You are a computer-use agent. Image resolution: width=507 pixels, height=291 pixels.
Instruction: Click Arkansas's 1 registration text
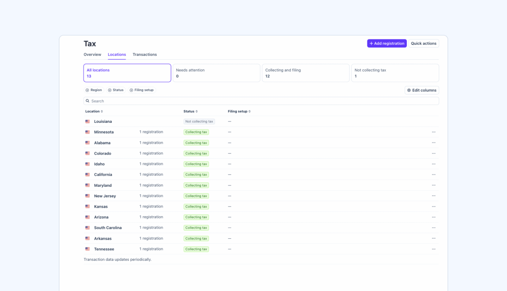151,238
